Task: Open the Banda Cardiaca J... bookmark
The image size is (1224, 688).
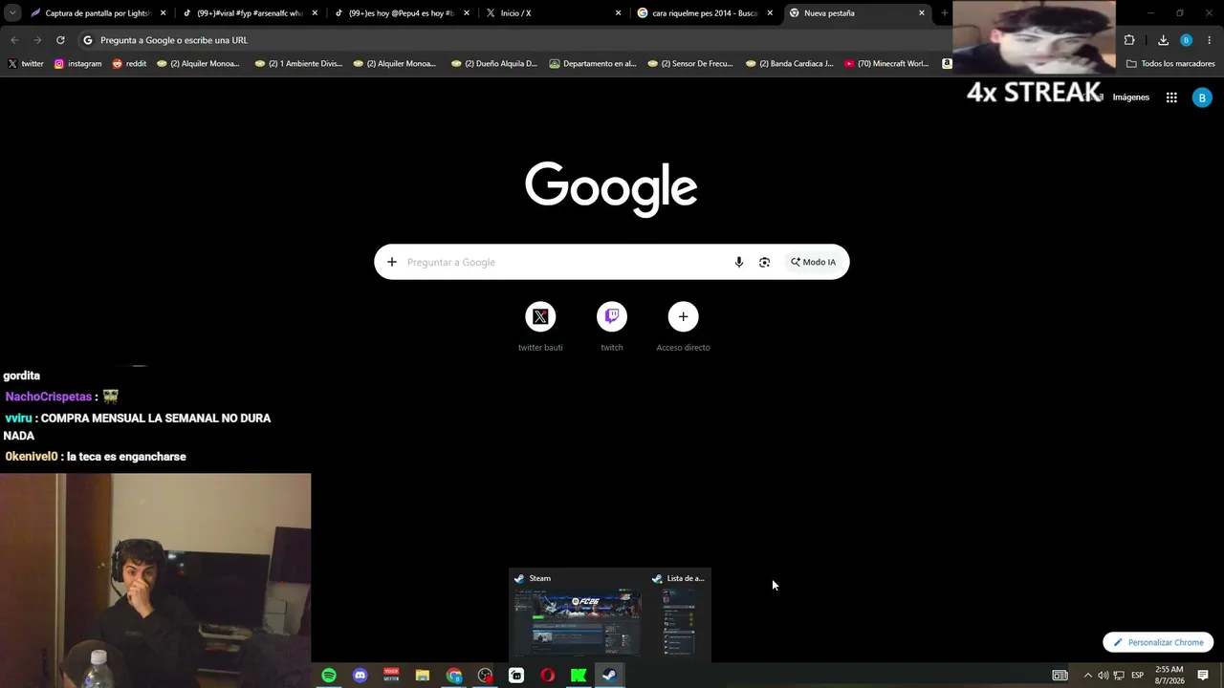Action: pyautogui.click(x=789, y=64)
